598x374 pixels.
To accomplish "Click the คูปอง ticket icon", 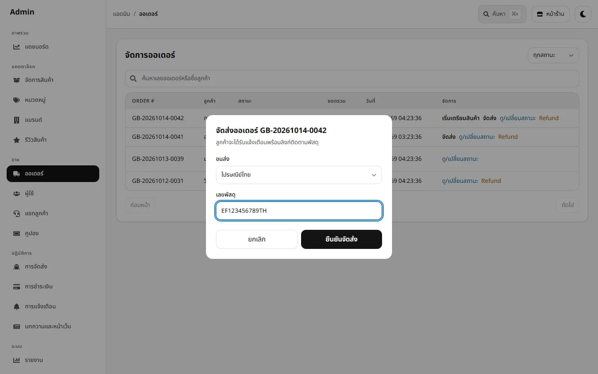I will click(17, 234).
